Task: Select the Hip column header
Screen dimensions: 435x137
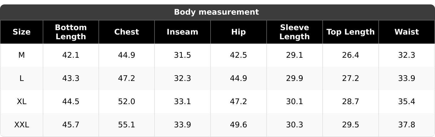Action: click(x=238, y=32)
